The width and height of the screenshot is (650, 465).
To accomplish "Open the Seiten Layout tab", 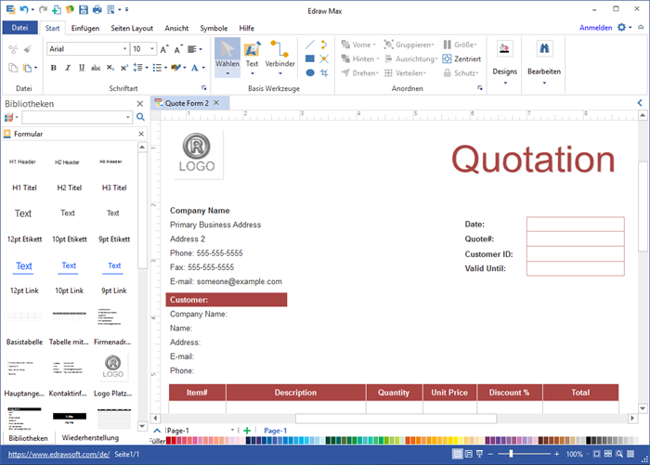I will [133, 28].
